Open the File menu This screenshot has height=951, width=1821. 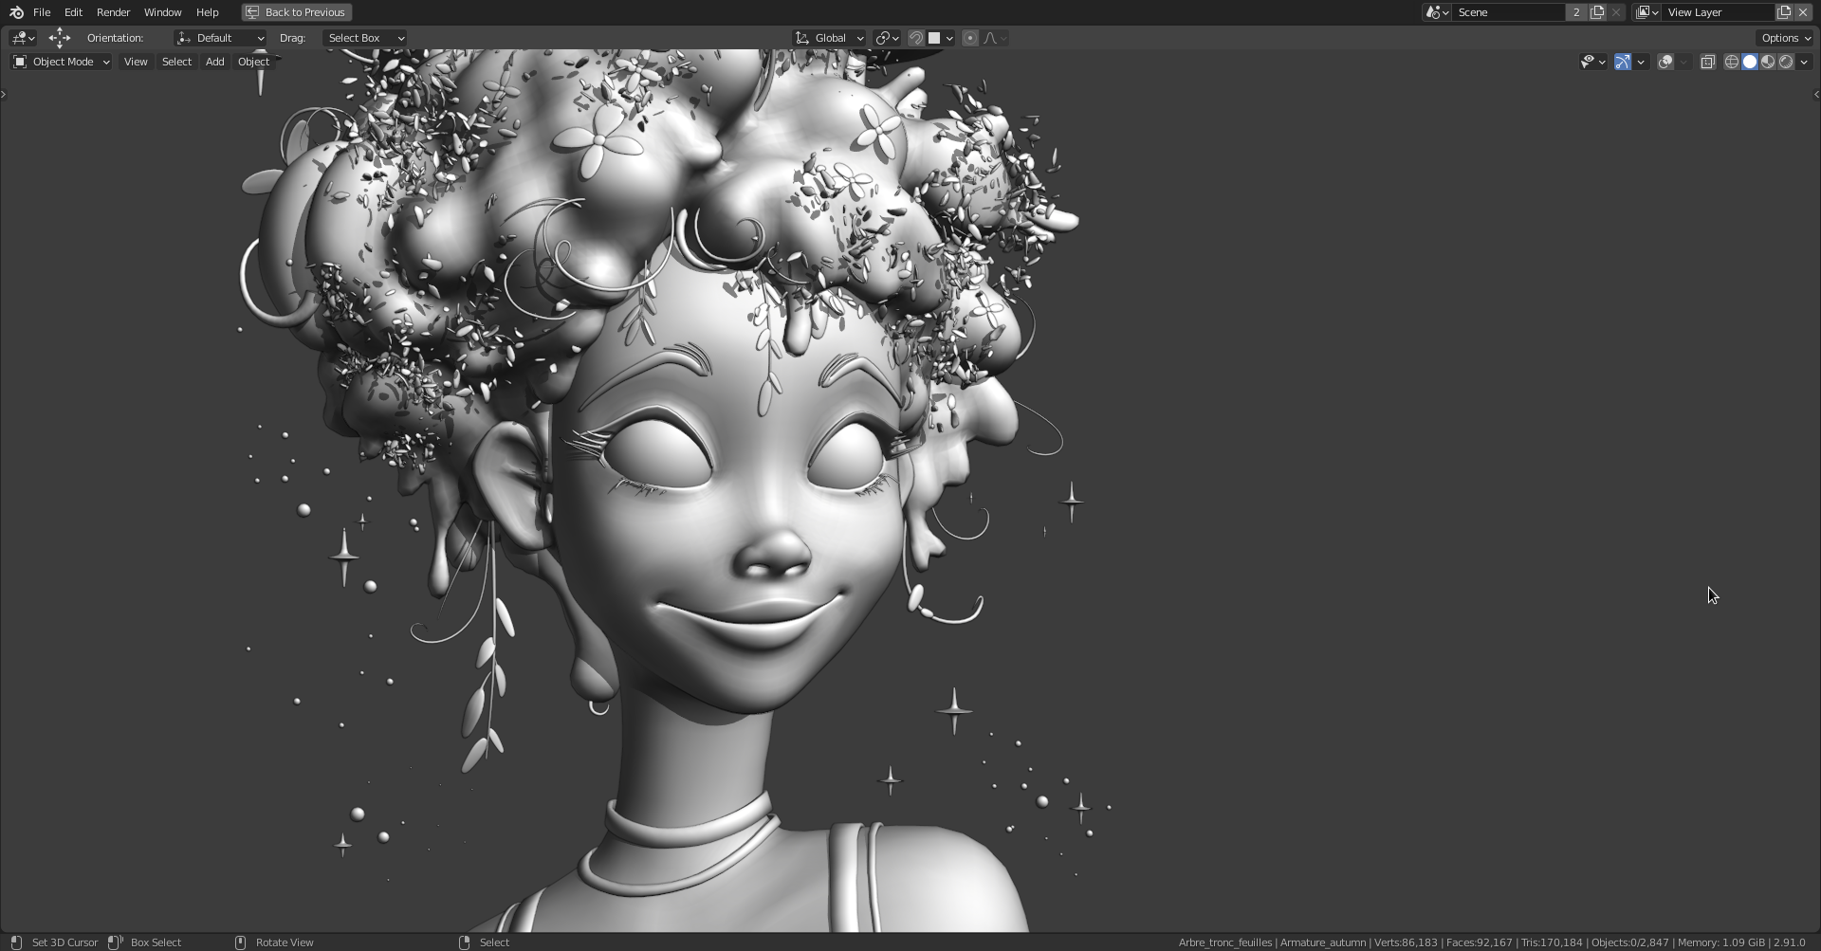[x=42, y=12]
